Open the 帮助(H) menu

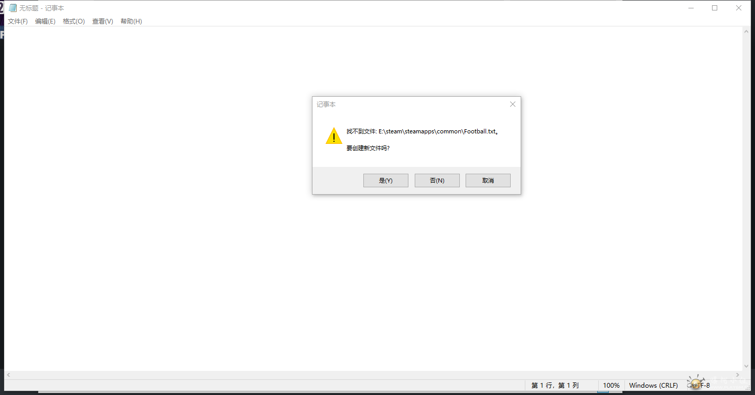pos(131,21)
